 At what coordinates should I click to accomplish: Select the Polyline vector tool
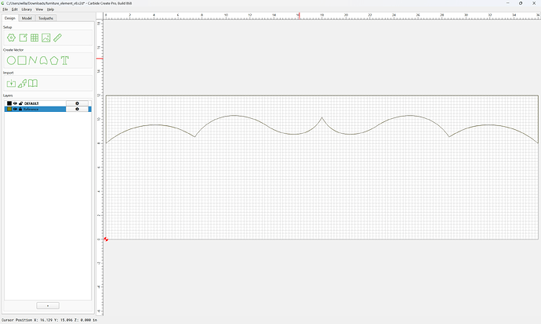[33, 60]
